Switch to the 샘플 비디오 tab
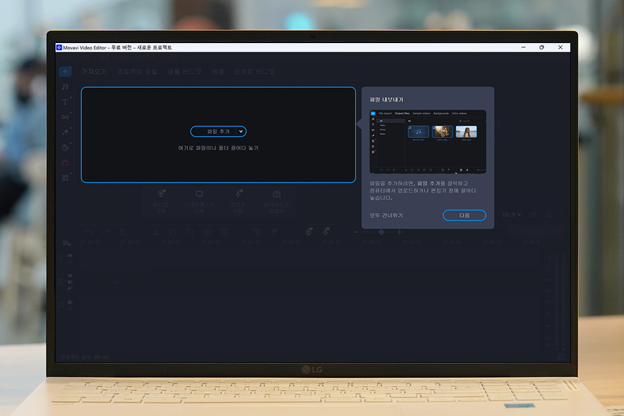 (x=184, y=72)
